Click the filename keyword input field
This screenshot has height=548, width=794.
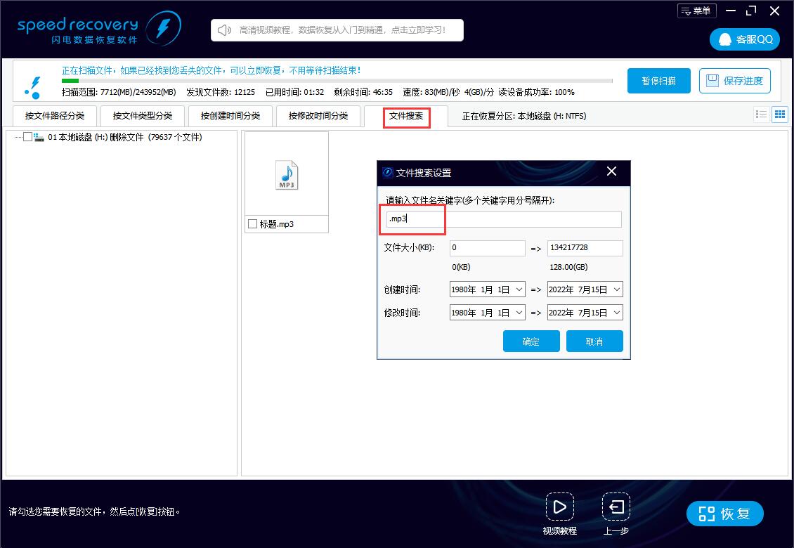coord(504,219)
